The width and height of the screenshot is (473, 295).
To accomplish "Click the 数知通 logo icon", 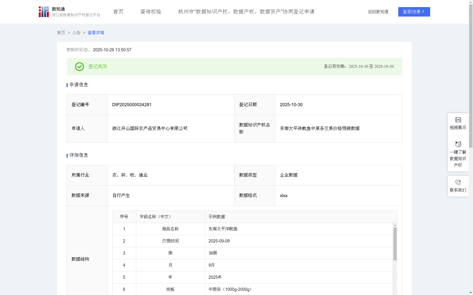I will pyautogui.click(x=44, y=12).
